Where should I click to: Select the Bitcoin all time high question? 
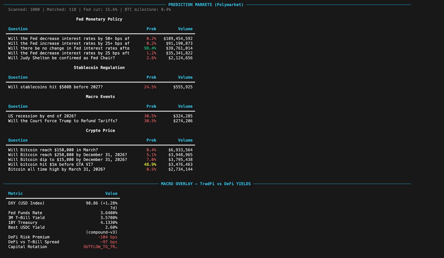(57, 169)
